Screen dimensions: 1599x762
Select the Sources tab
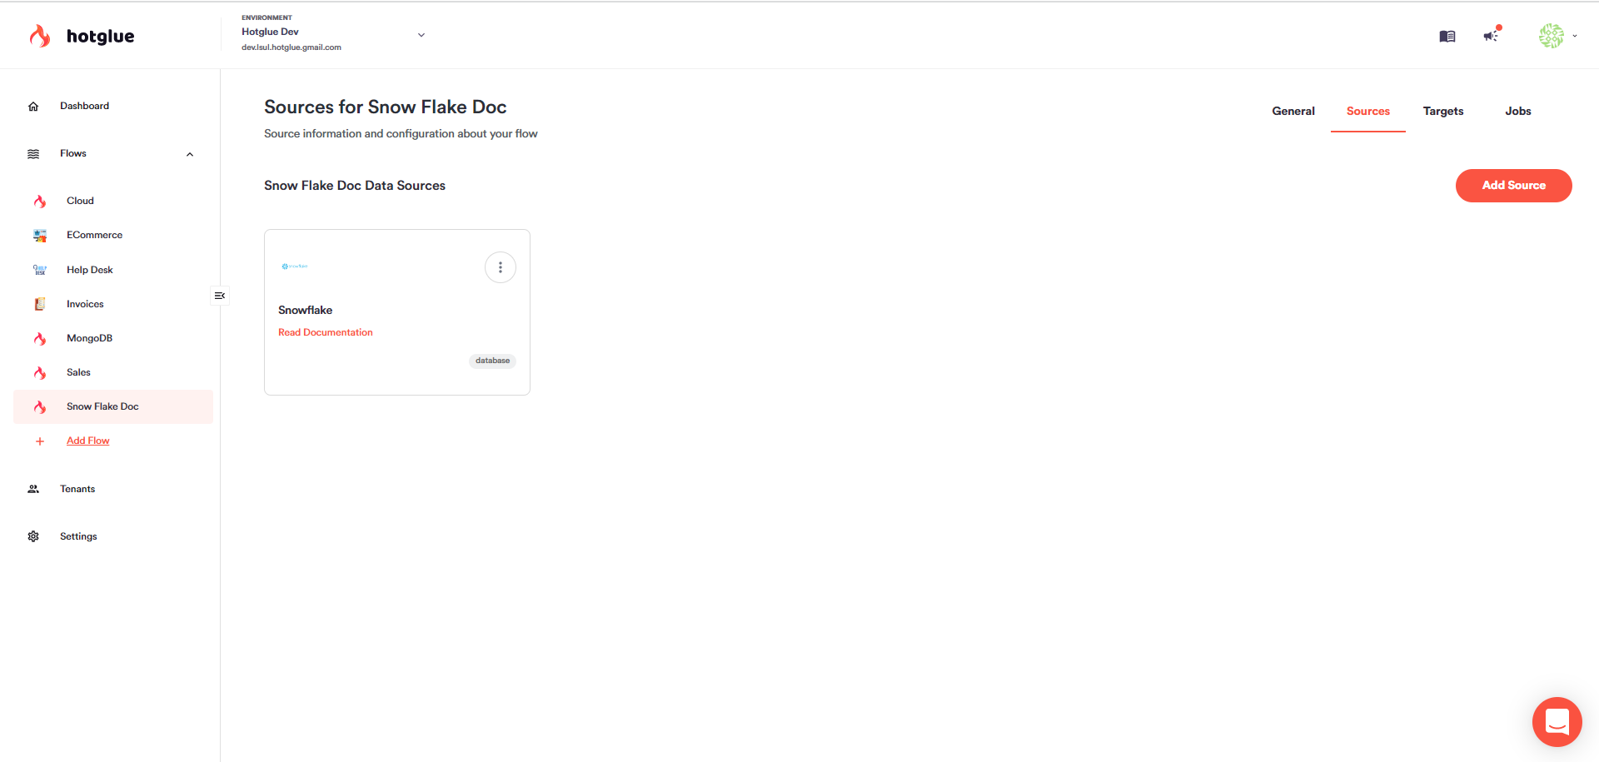click(x=1368, y=111)
